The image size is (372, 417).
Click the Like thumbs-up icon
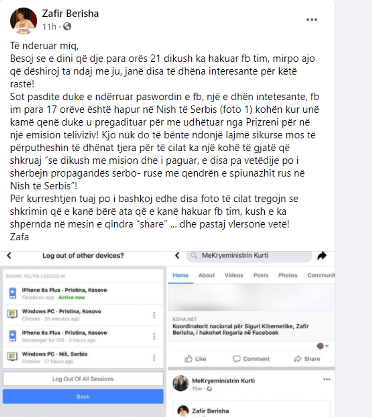click(x=189, y=359)
